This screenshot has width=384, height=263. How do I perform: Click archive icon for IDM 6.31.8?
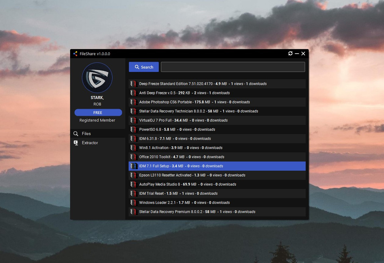coord(134,139)
